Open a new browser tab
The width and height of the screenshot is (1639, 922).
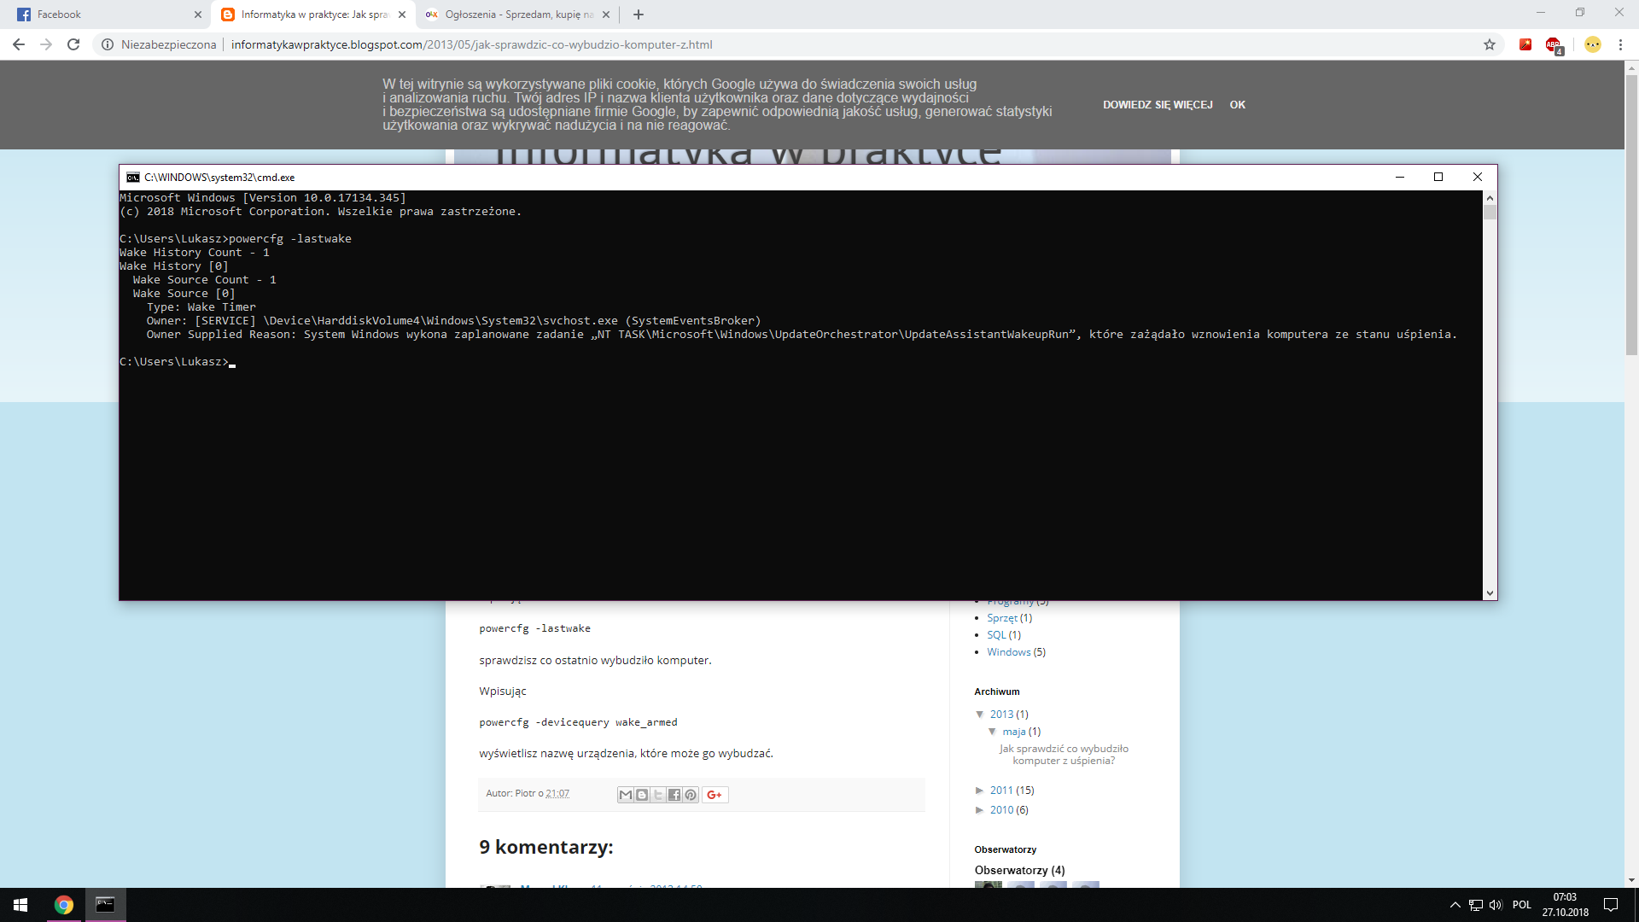(x=639, y=15)
